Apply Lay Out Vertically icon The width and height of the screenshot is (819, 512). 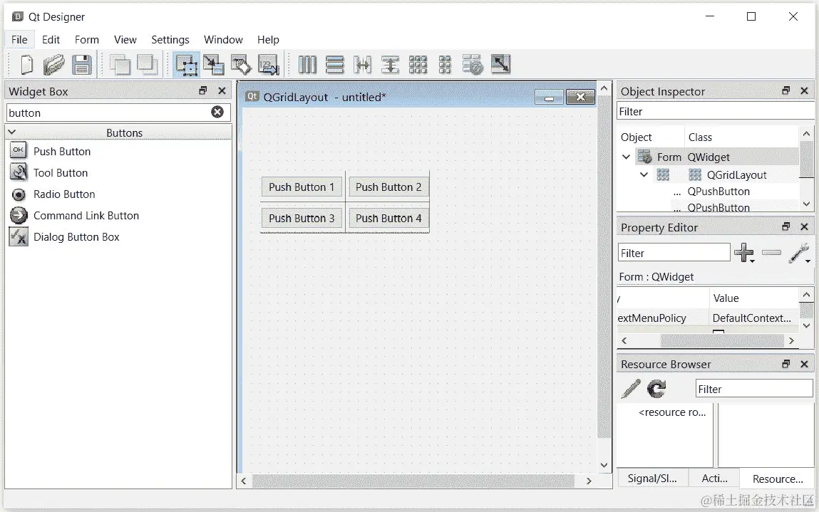pos(335,66)
